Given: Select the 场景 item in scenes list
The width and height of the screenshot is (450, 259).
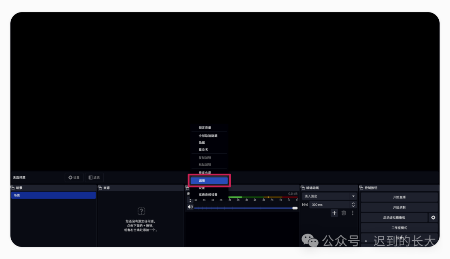Looking at the screenshot, I should [x=53, y=195].
